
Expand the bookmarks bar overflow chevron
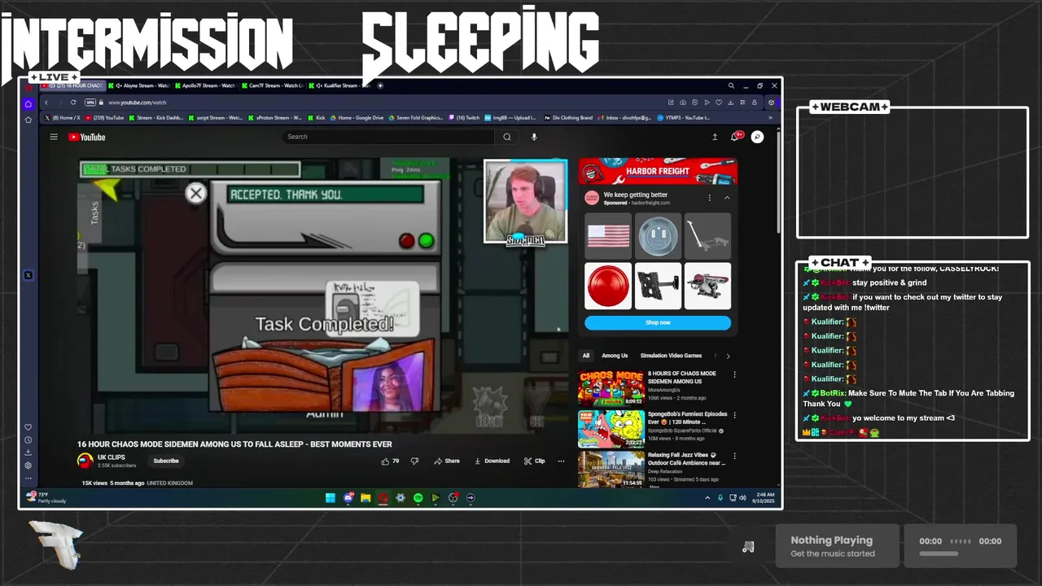(x=770, y=118)
